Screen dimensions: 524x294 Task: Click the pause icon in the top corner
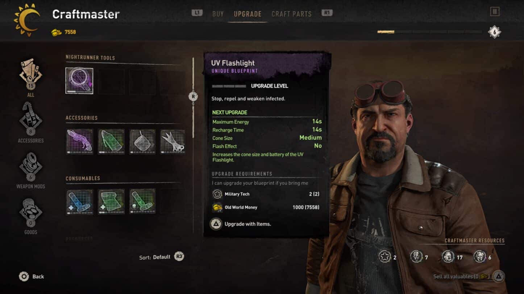(x=495, y=12)
